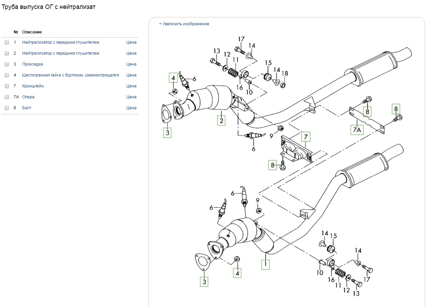Click callout 4 at upper left of diagram

(173, 78)
